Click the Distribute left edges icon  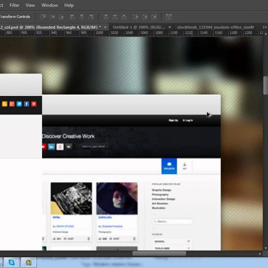136,17
